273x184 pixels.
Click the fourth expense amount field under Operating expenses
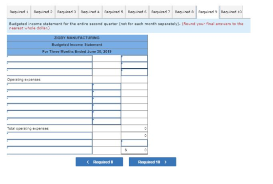pos(107,107)
